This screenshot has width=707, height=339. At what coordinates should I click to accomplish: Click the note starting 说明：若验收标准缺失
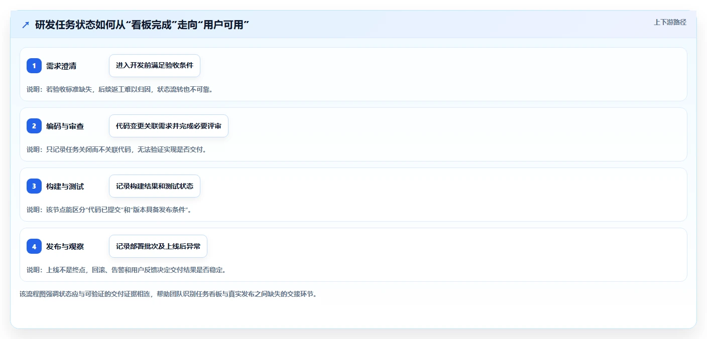(120, 89)
